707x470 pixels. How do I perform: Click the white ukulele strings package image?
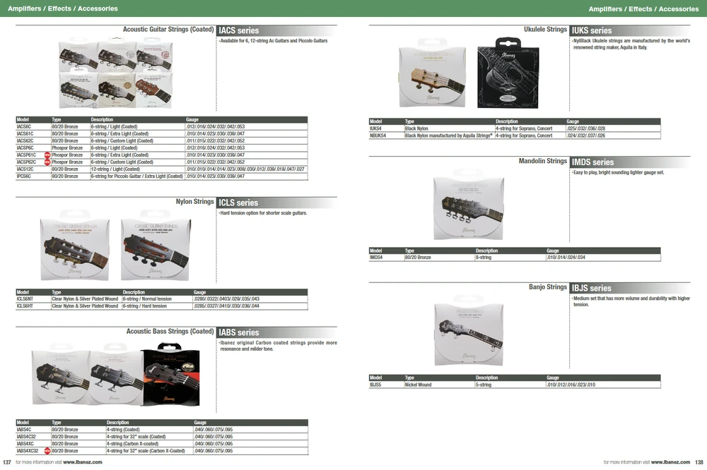(x=432, y=74)
